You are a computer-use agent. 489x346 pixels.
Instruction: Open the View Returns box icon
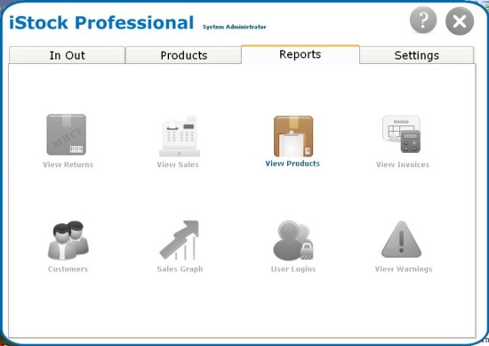[x=67, y=134]
